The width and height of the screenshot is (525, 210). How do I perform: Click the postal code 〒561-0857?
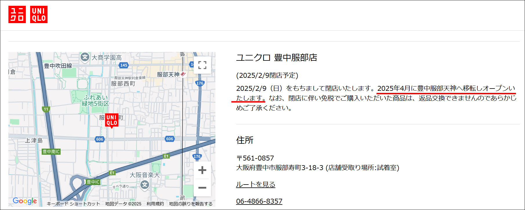coord(255,158)
